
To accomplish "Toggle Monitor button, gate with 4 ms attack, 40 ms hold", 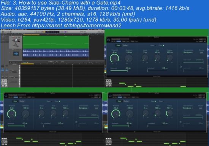I will click(x=97, y=108).
